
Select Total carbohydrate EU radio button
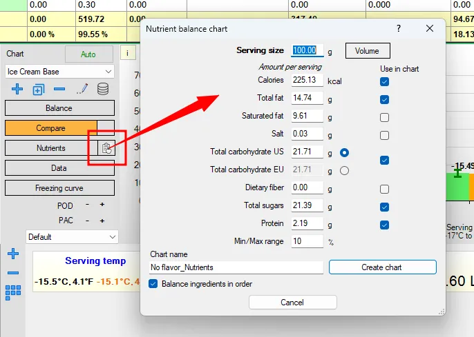click(344, 171)
